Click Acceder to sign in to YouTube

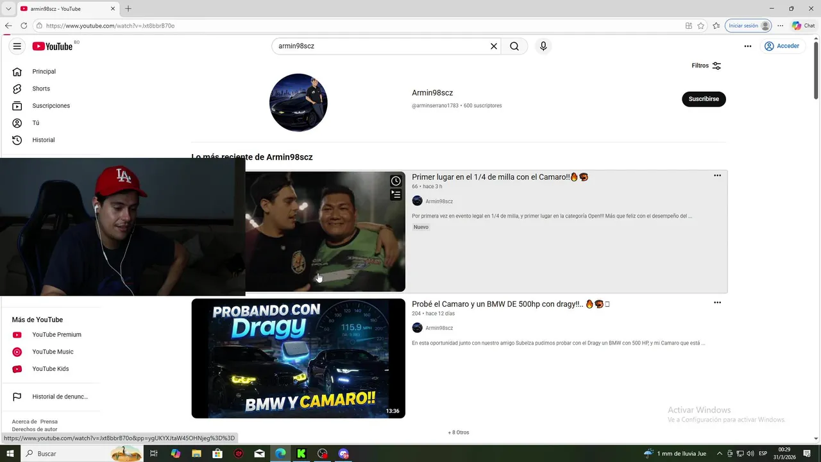point(782,46)
